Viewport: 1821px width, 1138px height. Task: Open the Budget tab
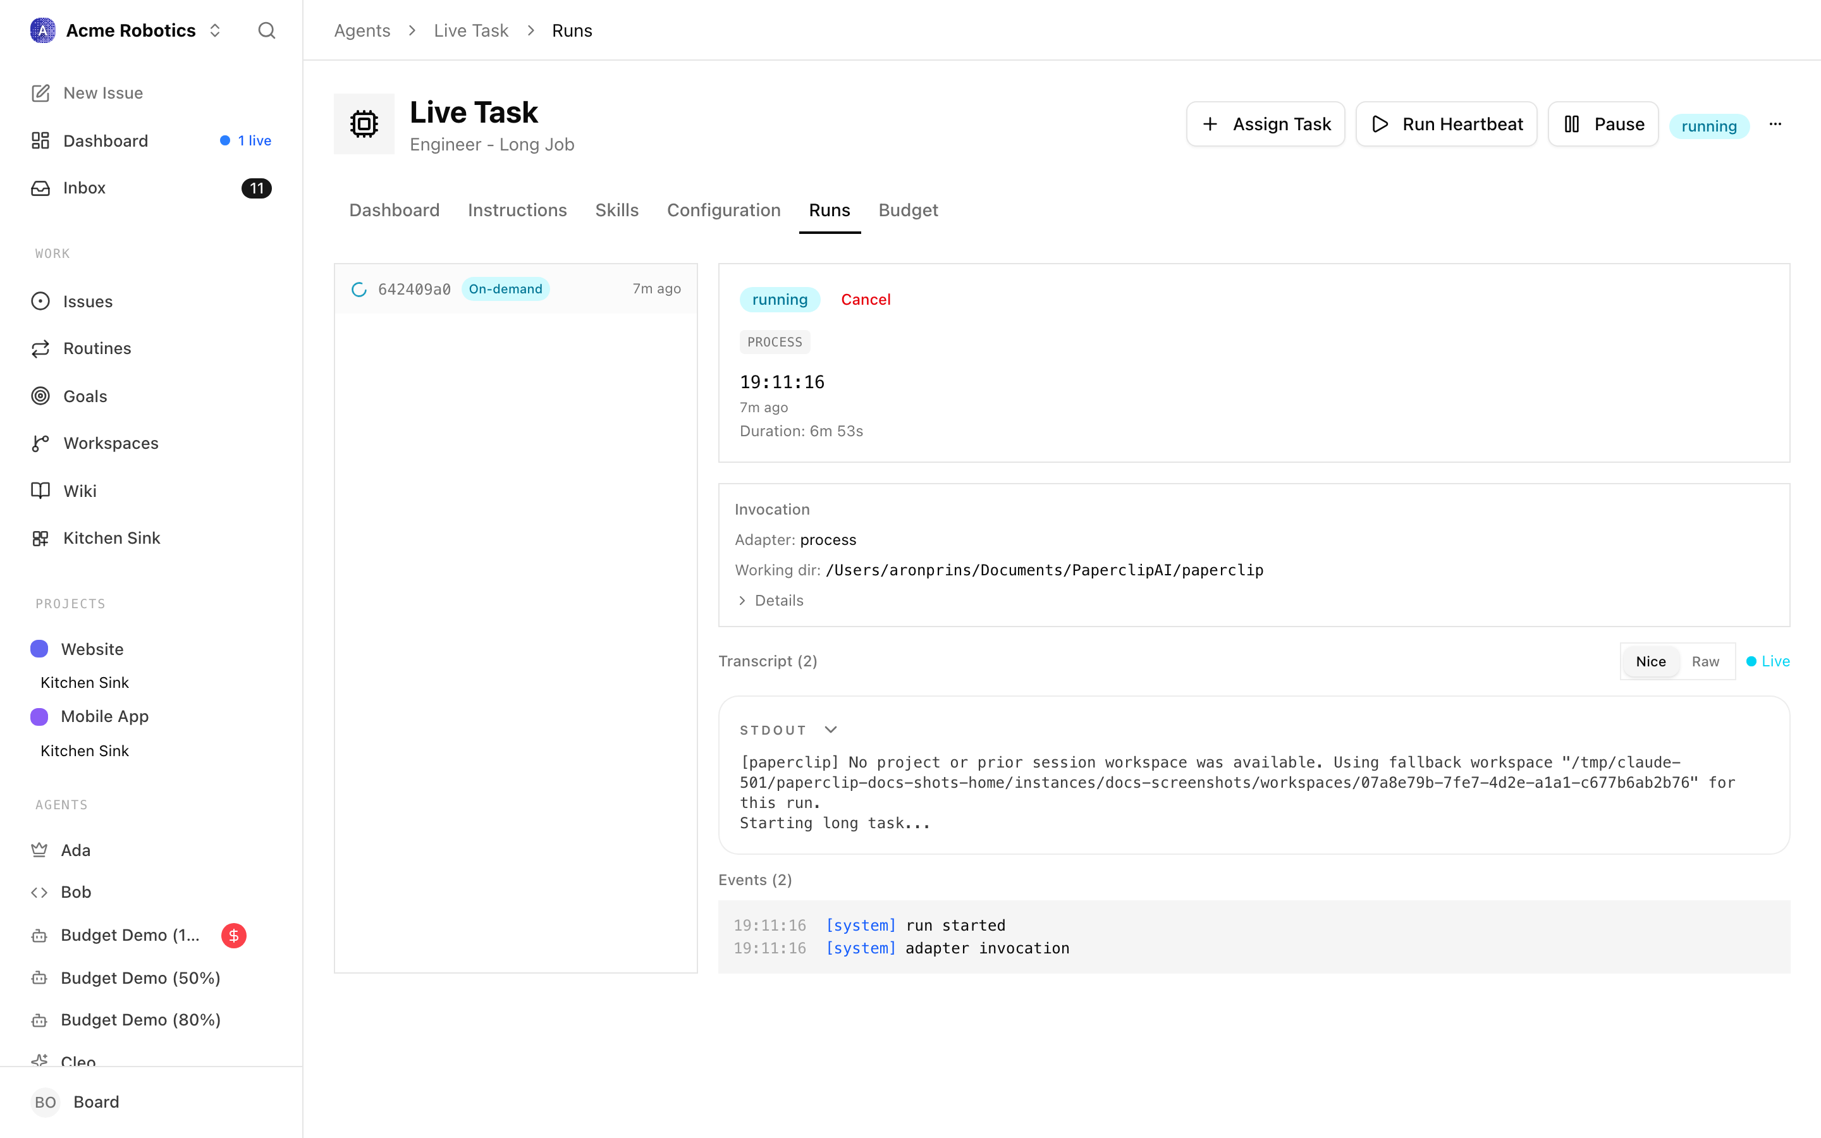(908, 210)
